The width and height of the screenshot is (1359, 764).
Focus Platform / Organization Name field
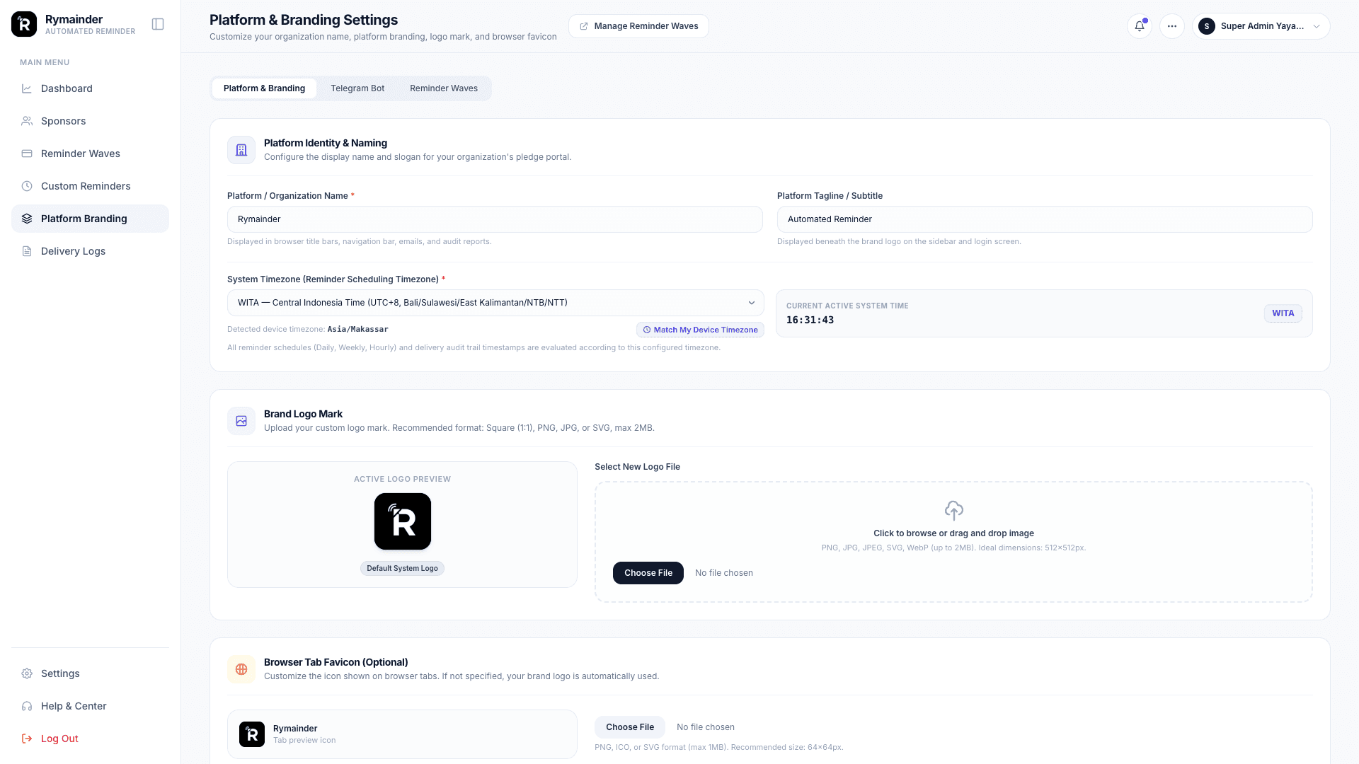(495, 219)
